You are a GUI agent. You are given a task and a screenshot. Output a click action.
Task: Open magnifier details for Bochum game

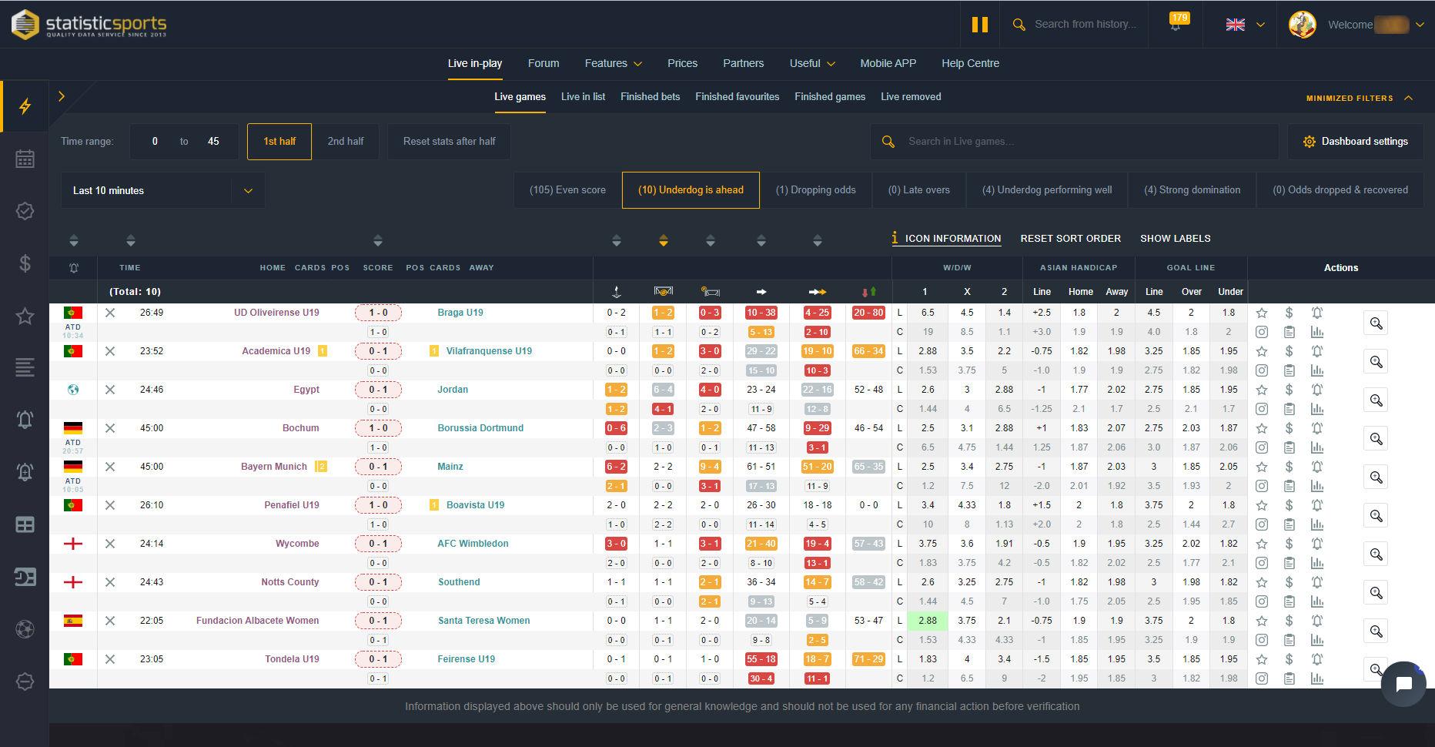[1376, 438]
